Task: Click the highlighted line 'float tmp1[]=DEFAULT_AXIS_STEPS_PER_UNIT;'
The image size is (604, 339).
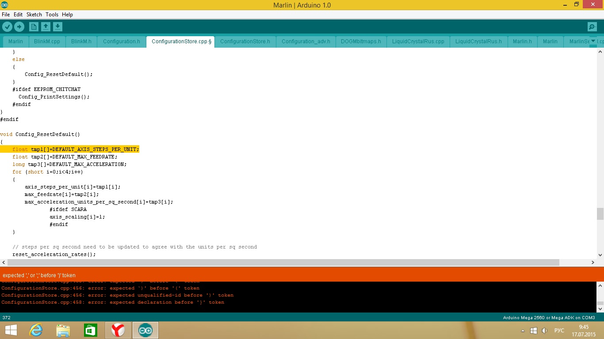Action: [76, 149]
